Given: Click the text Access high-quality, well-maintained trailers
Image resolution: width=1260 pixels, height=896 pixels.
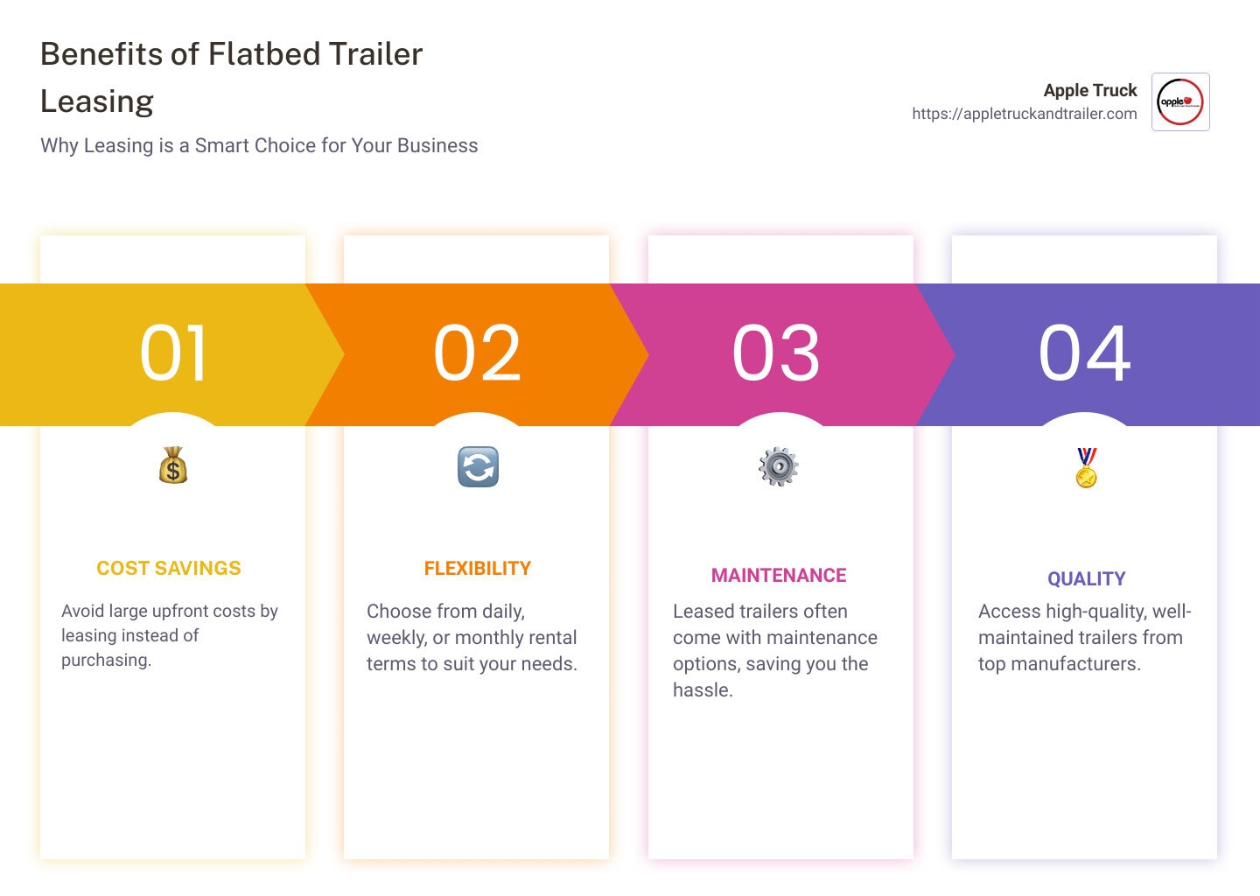Looking at the screenshot, I should click(x=1085, y=637).
